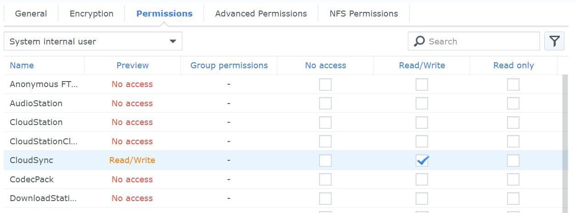The image size is (575, 213).
Task: Check No access for DownloadStation
Action: (x=325, y=198)
